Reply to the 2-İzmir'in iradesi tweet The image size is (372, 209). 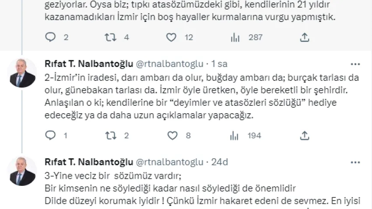point(51,136)
